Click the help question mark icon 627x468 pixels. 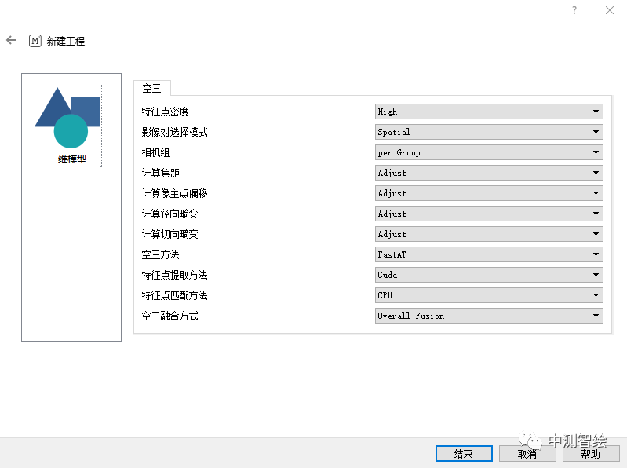574,10
